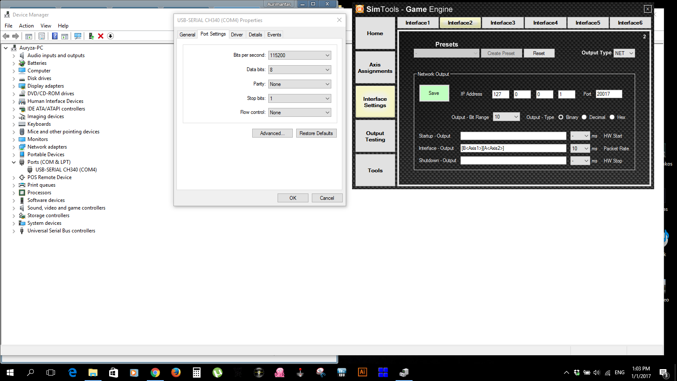Screen dimensions: 677x381
Task: Click the Port field showing 20017
Action: [x=609, y=94]
